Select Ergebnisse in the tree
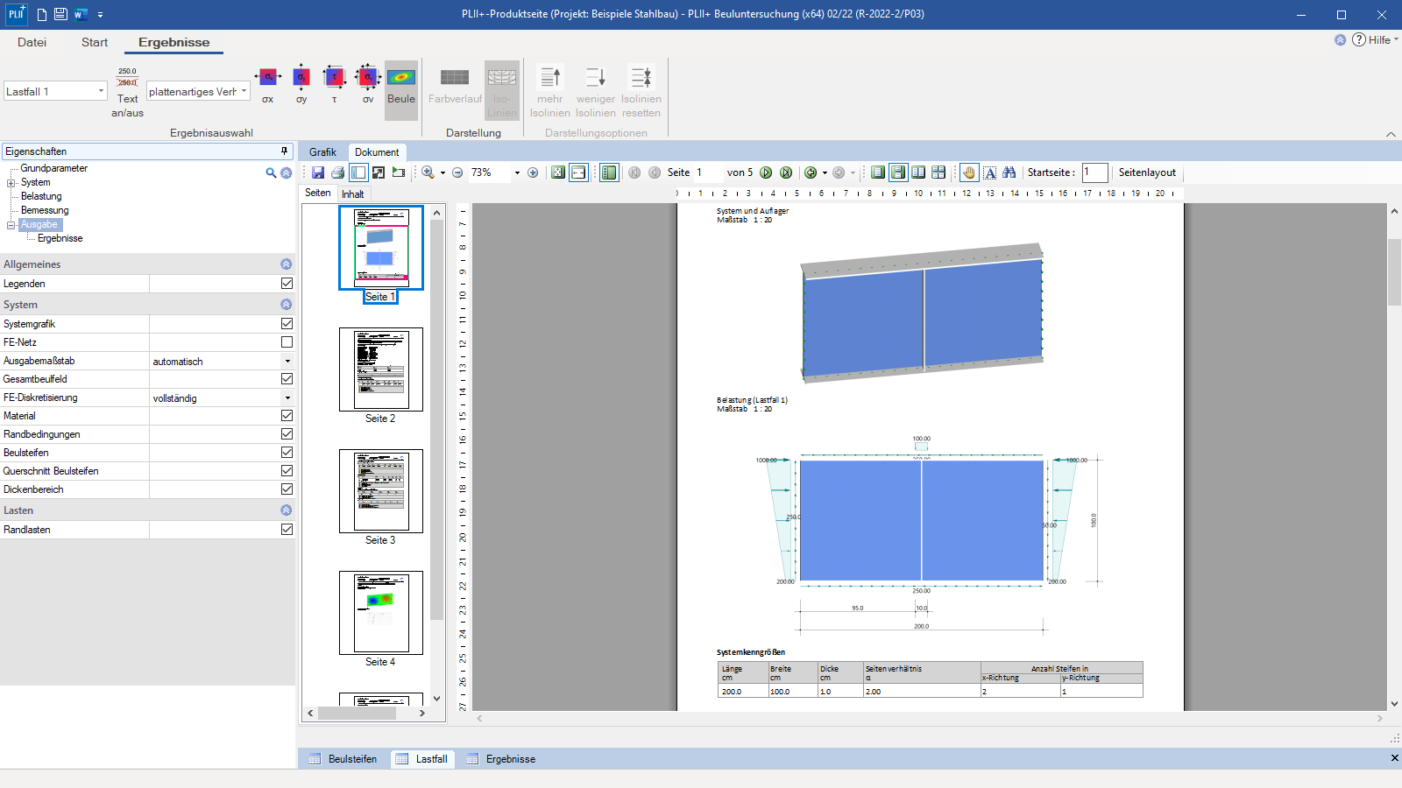Screen dimensions: 1402x788 60,238
